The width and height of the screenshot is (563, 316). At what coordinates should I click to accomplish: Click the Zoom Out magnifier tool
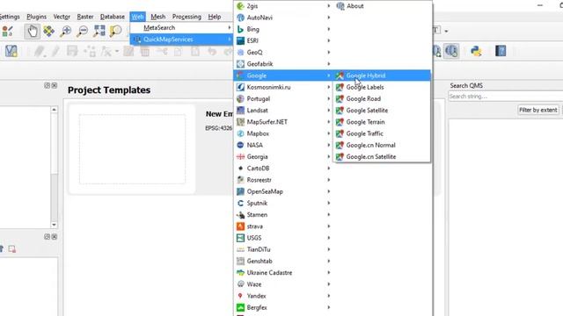point(82,32)
